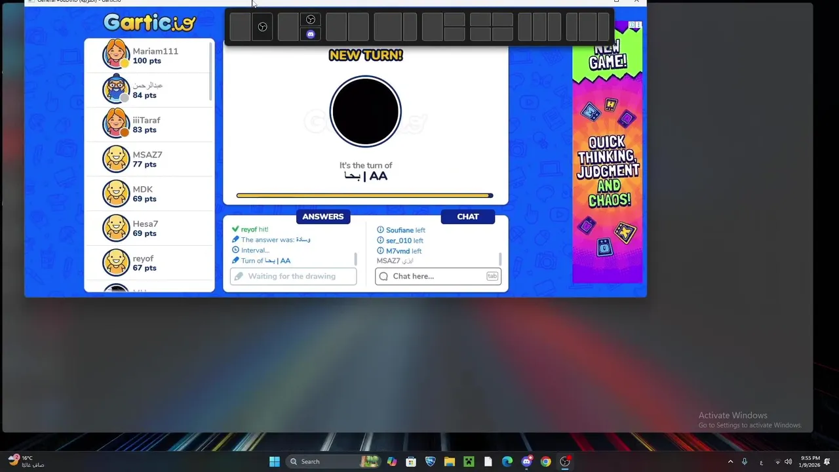This screenshot has height=472, width=839.
Task: Switch the input language indicator
Action: (761, 462)
